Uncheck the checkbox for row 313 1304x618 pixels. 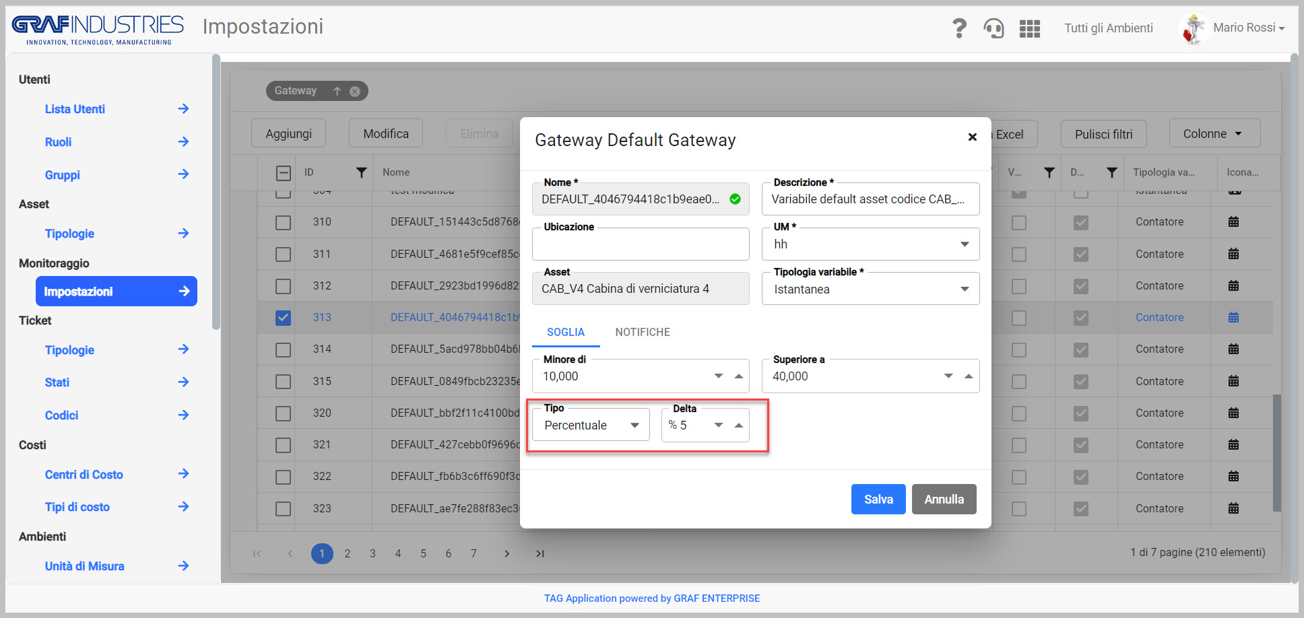point(283,317)
